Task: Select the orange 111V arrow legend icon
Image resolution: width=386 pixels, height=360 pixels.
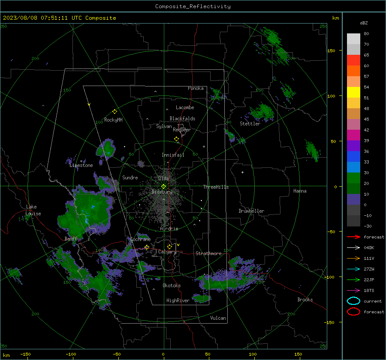Action: point(353,258)
